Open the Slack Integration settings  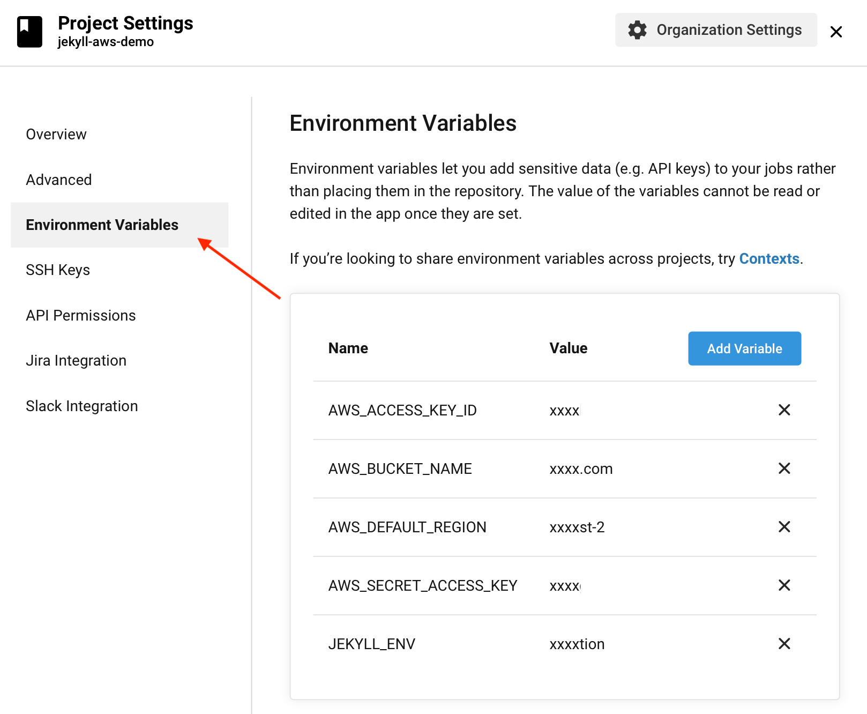[81, 406]
